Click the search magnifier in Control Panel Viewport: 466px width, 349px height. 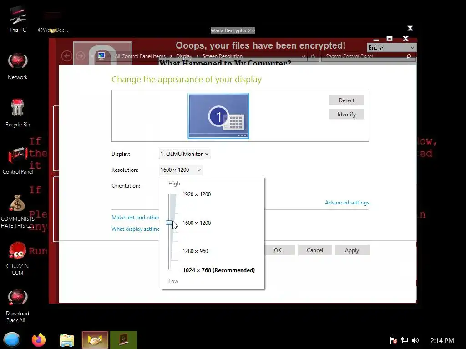(x=409, y=56)
